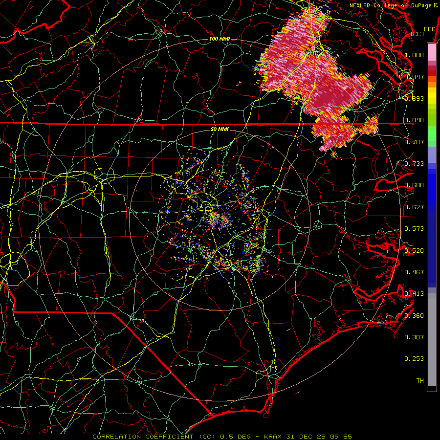Click the 100 NMI range ring label

pyautogui.click(x=220, y=39)
